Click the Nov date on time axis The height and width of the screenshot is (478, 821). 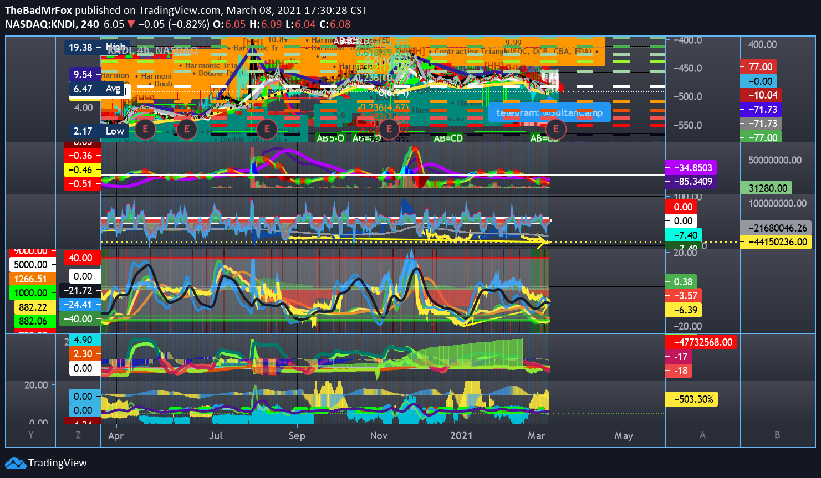click(x=379, y=436)
